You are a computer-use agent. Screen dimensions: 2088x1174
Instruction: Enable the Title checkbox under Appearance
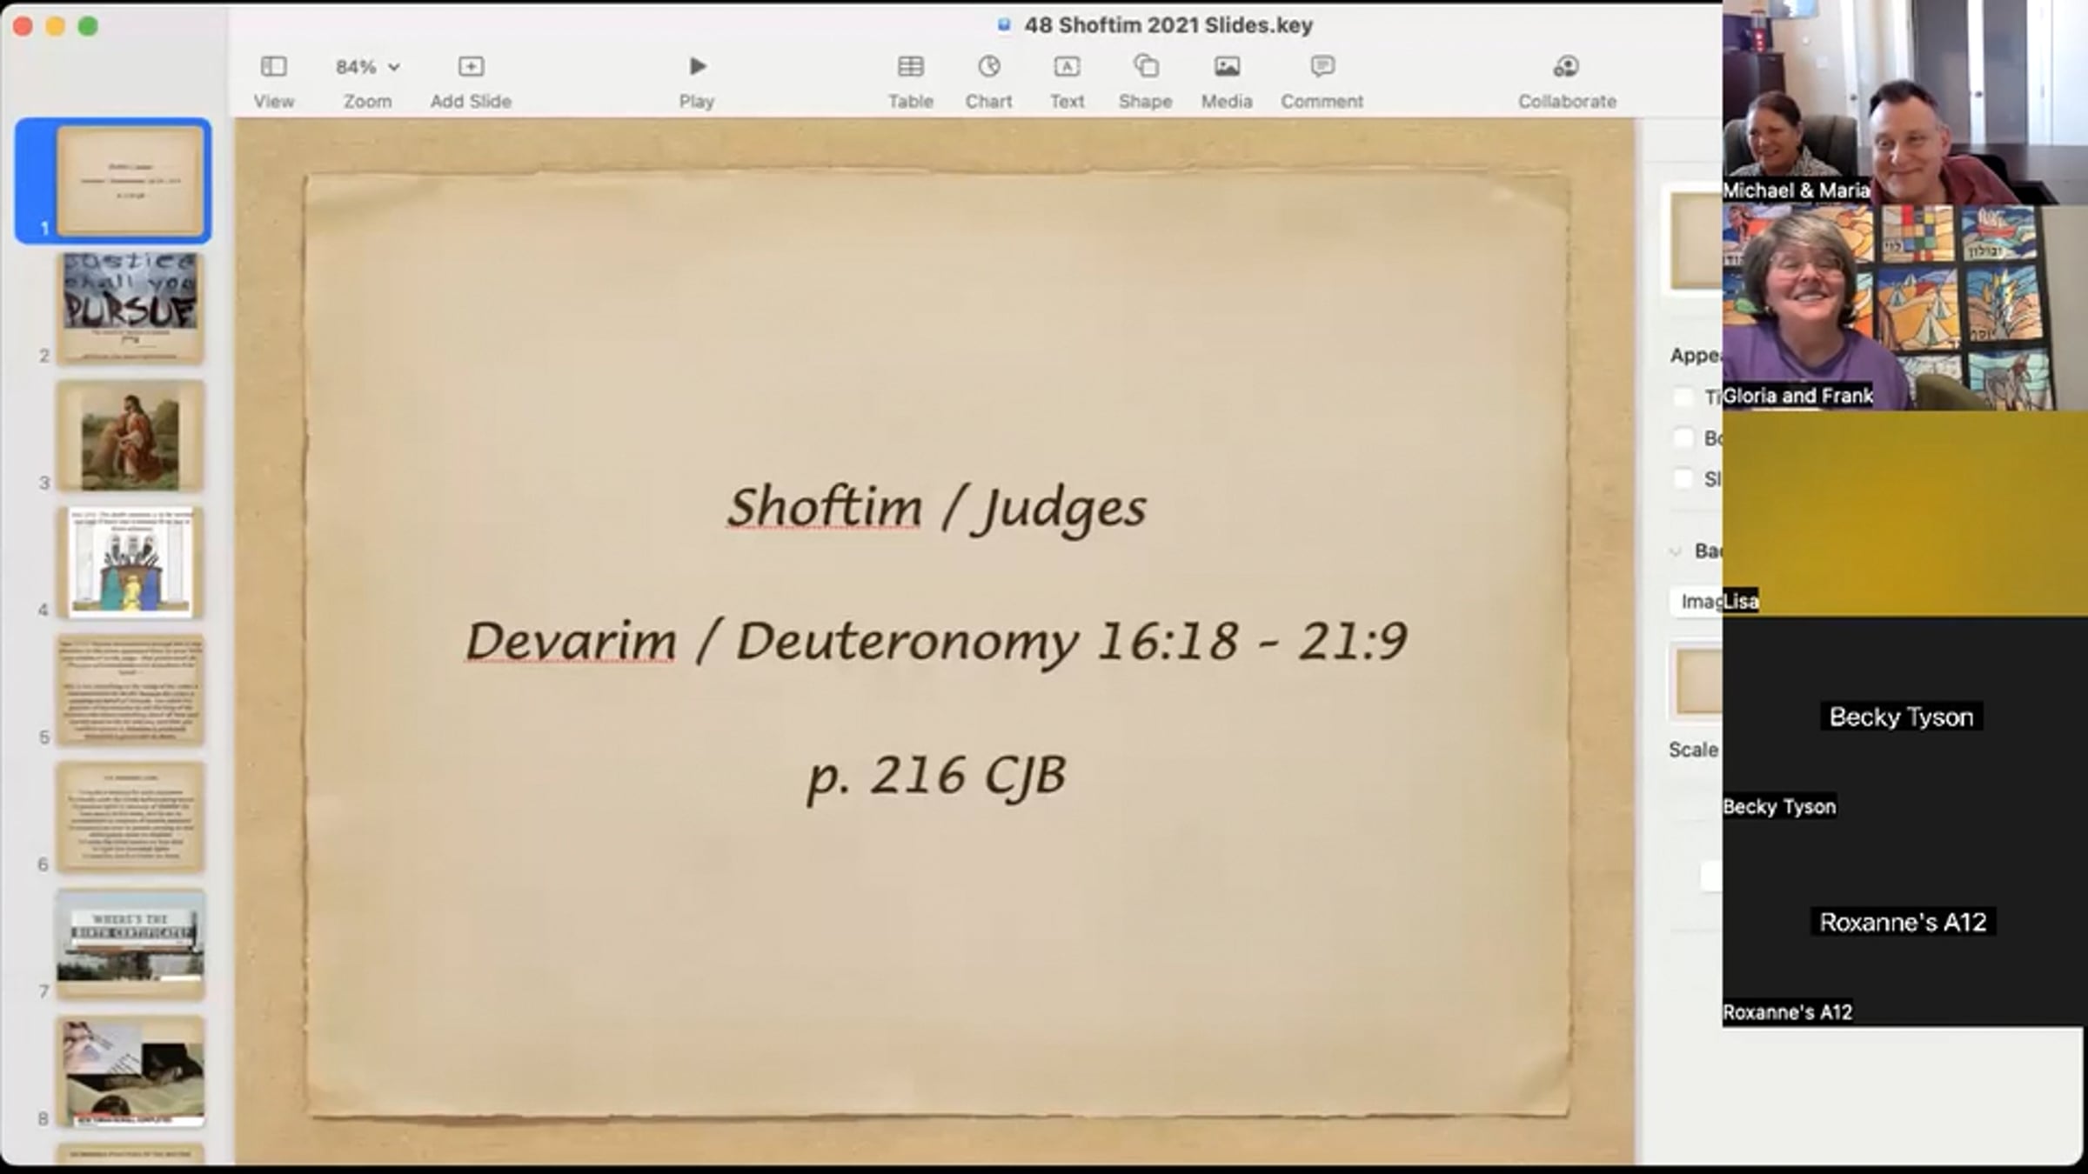point(1683,397)
